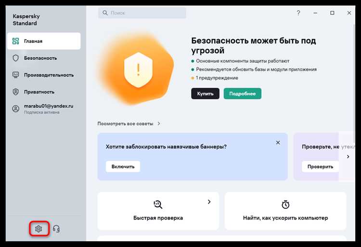Open settings via the gear icon
361x247 pixels.
(x=39, y=229)
